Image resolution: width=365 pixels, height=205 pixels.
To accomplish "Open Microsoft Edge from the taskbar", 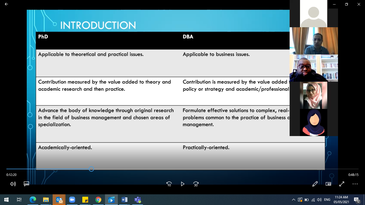I will coord(33,200).
